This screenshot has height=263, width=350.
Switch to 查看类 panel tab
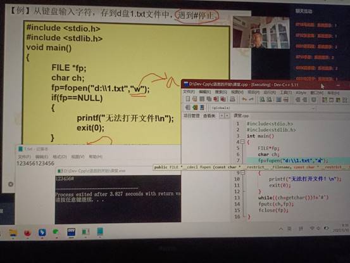click(x=209, y=116)
